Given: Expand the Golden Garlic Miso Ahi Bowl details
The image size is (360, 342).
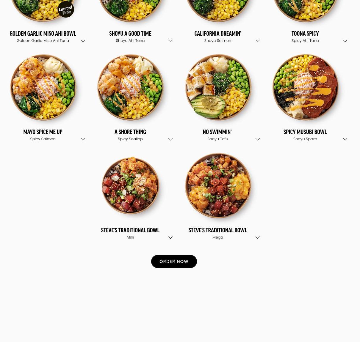Looking at the screenshot, I should point(83,41).
